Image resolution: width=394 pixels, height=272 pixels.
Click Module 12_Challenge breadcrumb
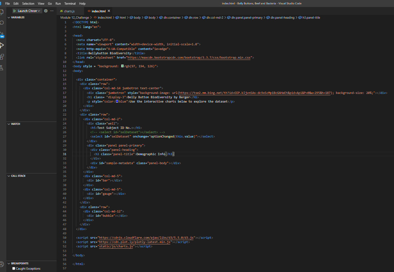(75, 18)
